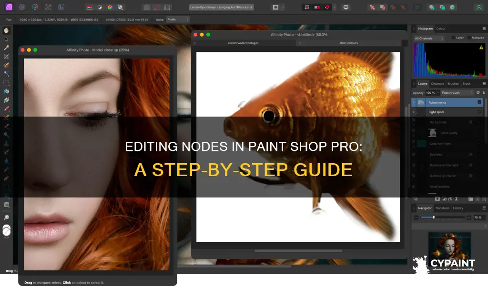Apply Auto White Balance icon
Screen dimensions: 488x286
tap(120, 7)
